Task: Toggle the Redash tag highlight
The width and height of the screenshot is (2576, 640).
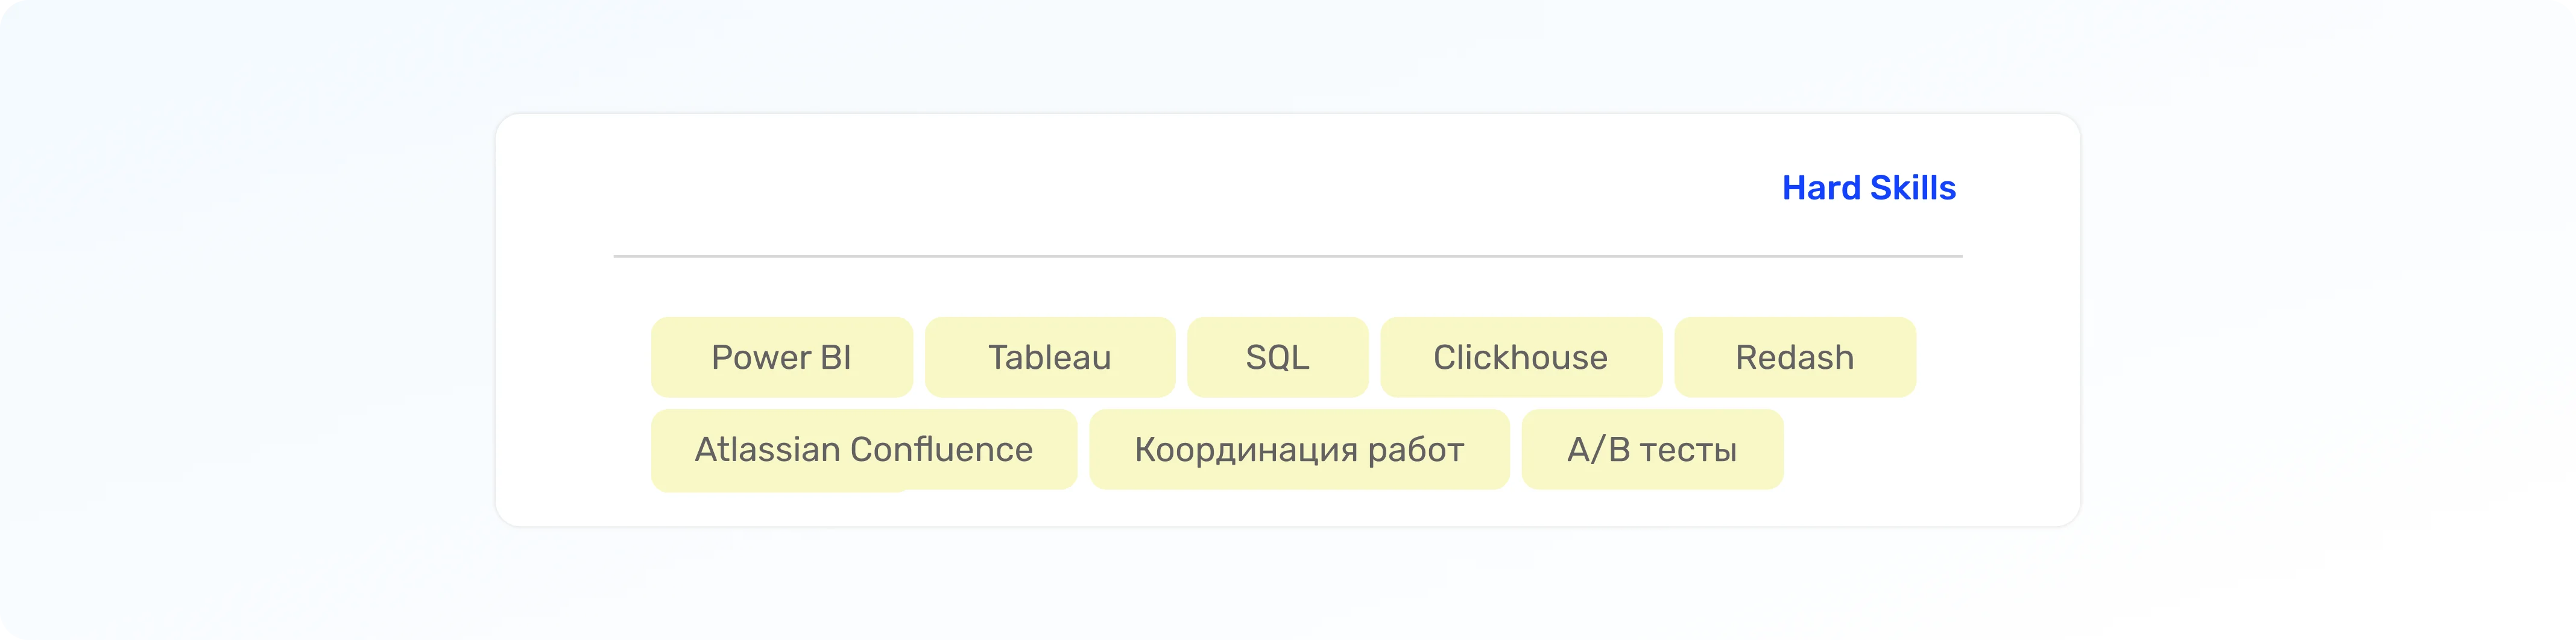Action: coord(1795,357)
